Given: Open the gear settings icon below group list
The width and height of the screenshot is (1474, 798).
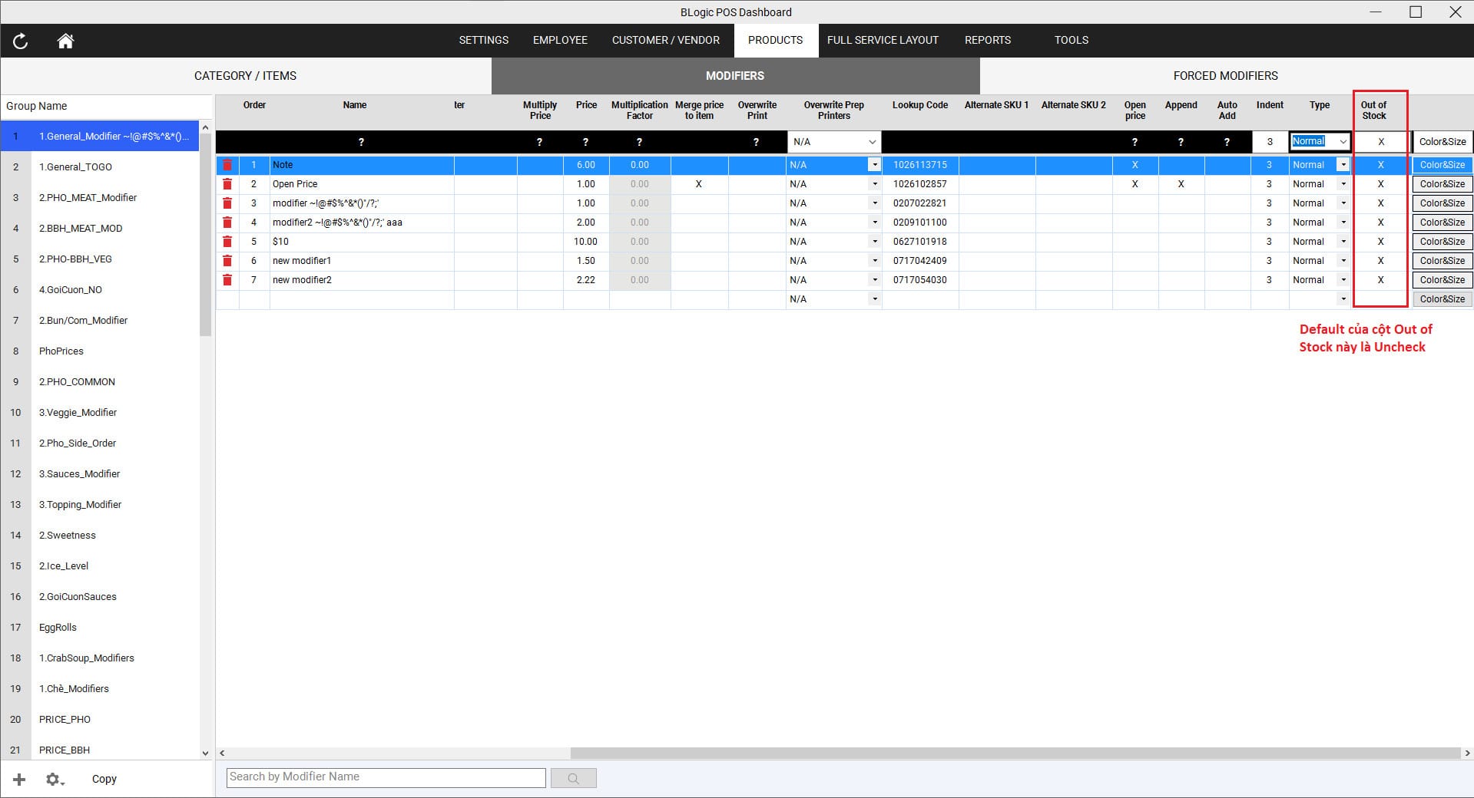Looking at the screenshot, I should [54, 780].
